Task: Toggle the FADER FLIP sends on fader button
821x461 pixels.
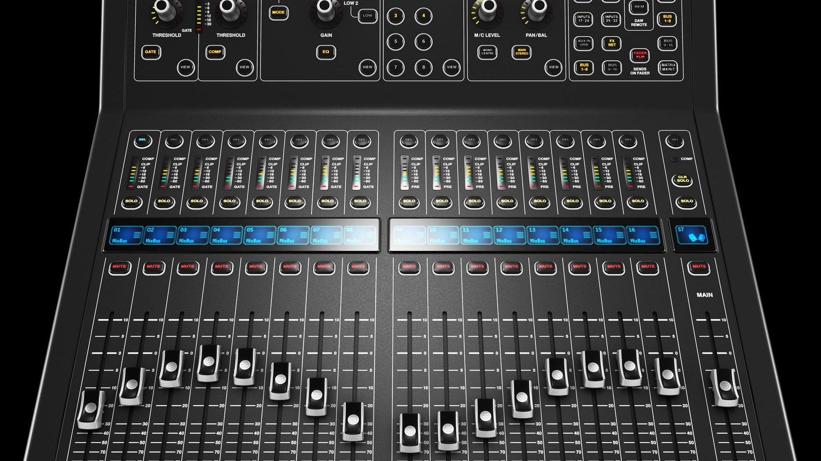Action: (x=640, y=55)
